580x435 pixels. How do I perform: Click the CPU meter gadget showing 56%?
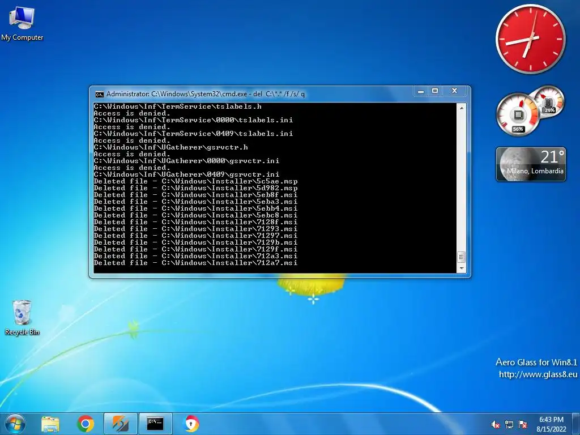click(518, 114)
